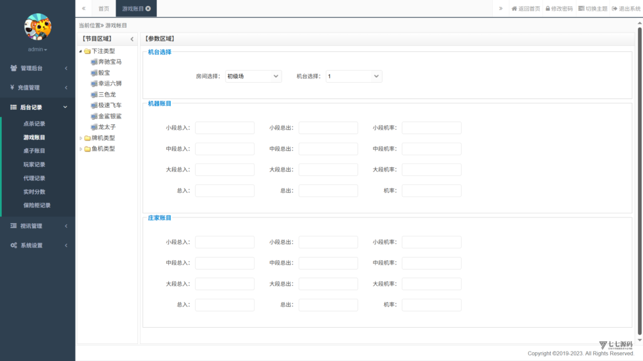Open the 机台选择 dropdown
643x361 pixels.
354,76
